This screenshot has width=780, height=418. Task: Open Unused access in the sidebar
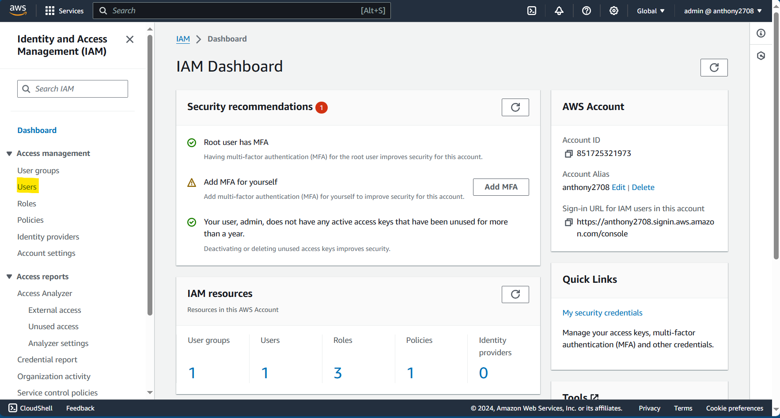click(53, 327)
